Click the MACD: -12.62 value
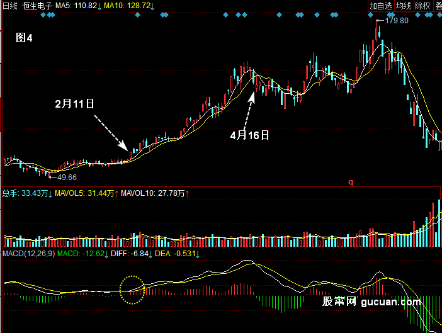442x333 pixels. coord(82,254)
